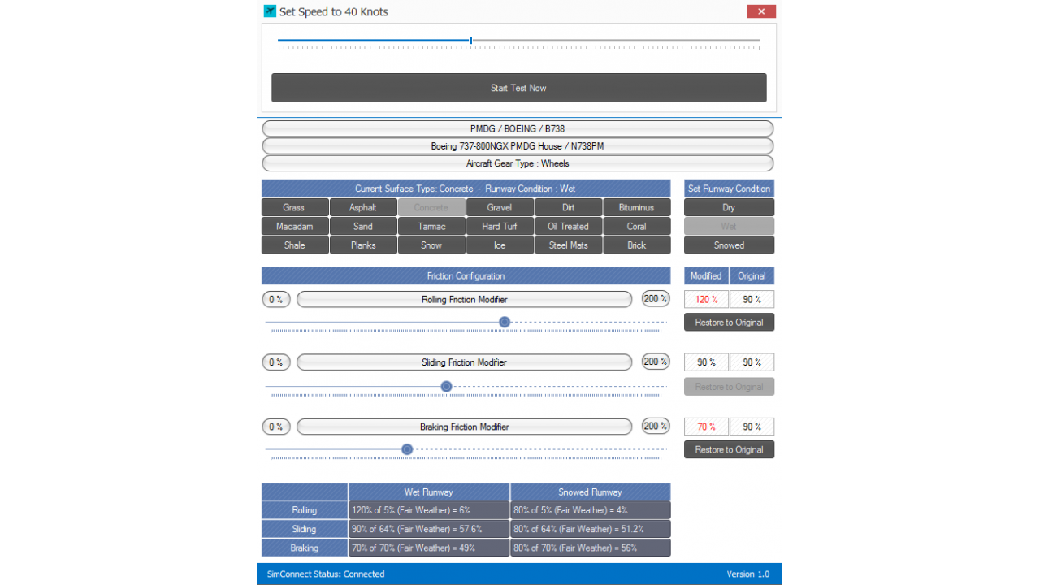Click the Rolling Friction Modifier label bar
1040x585 pixels.
[464, 299]
